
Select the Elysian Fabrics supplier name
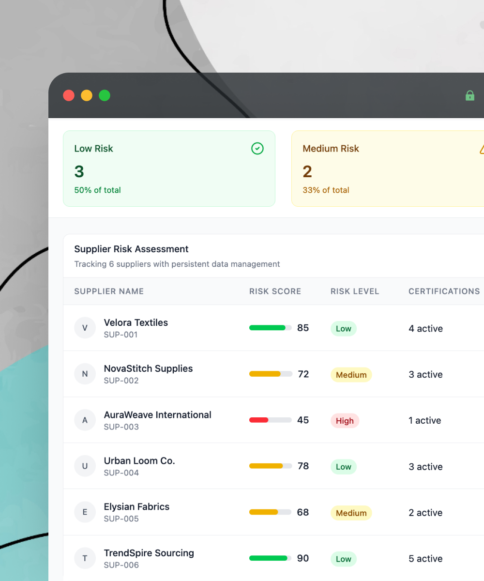coord(137,507)
